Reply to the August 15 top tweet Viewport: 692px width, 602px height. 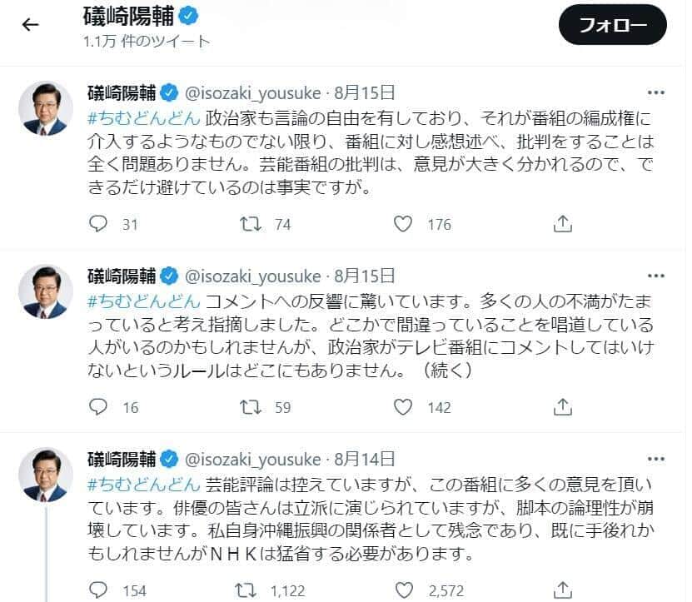[x=99, y=223]
